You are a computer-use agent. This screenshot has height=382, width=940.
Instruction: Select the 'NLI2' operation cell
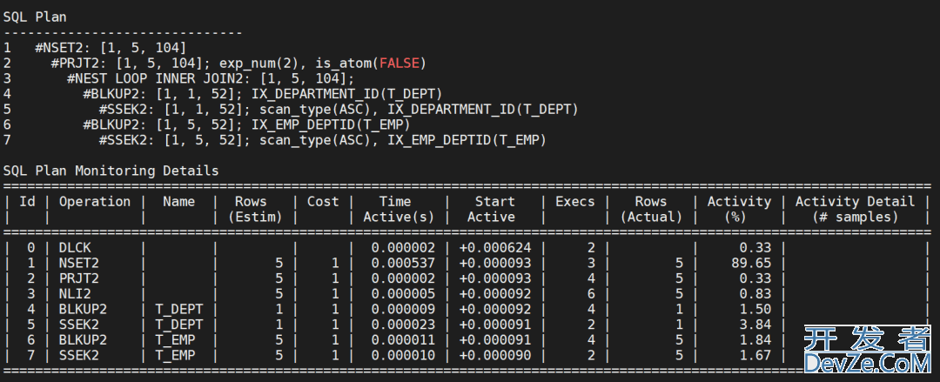tap(74, 294)
